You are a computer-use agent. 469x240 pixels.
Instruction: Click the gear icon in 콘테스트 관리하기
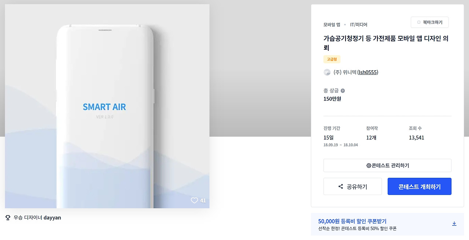[369, 166]
